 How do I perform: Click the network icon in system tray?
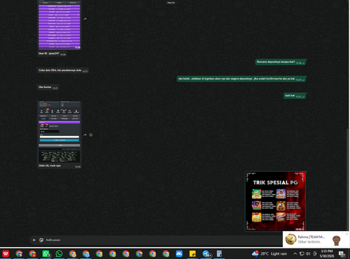click(x=302, y=253)
